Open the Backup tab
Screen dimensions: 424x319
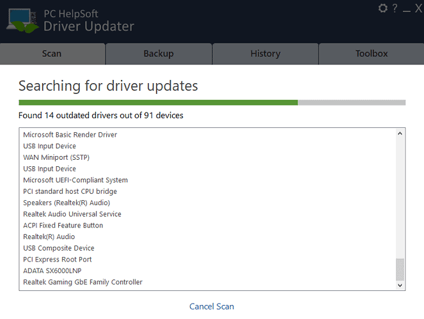pyautogui.click(x=158, y=54)
